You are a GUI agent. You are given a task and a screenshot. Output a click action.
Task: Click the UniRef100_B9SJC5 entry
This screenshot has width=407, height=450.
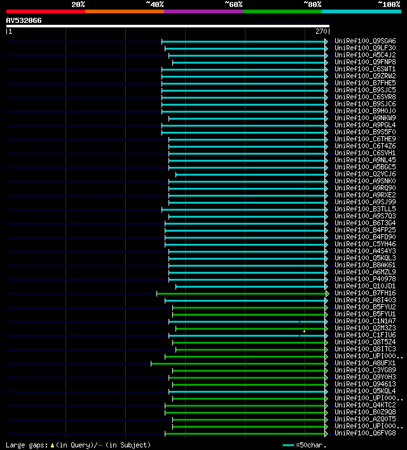(x=365, y=90)
